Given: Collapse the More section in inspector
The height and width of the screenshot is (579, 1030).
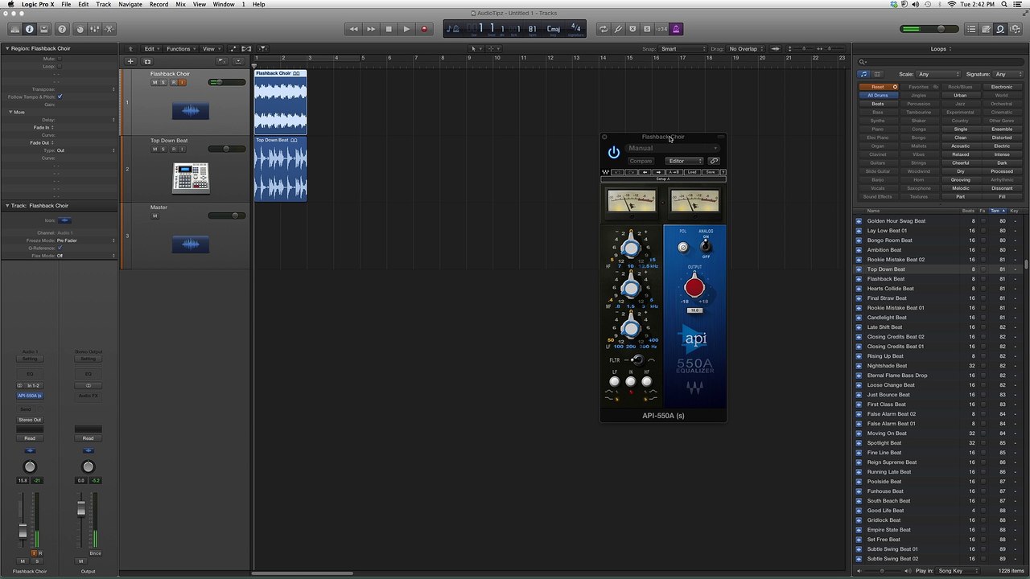Looking at the screenshot, I should [10, 112].
